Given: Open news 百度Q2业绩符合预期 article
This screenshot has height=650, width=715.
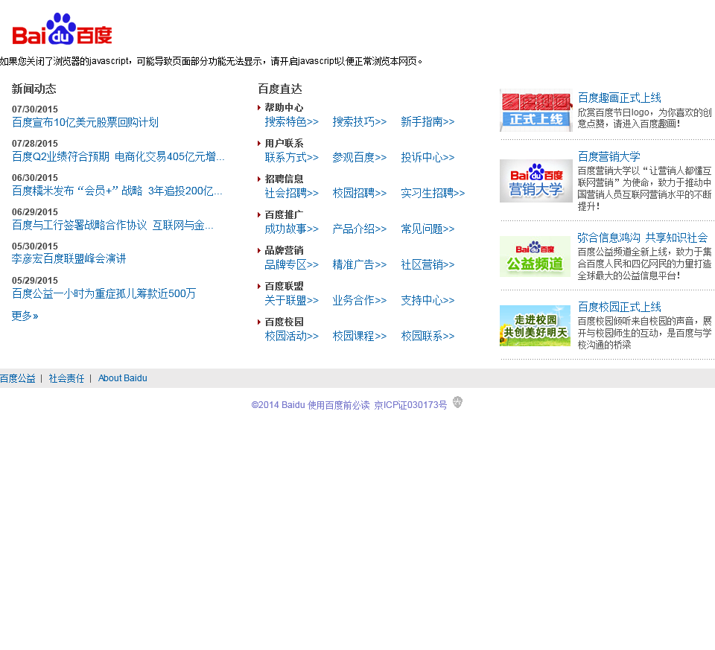Looking at the screenshot, I should [x=118, y=156].
